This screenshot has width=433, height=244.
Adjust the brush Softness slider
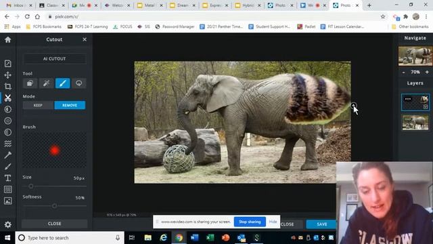[x=54, y=205]
